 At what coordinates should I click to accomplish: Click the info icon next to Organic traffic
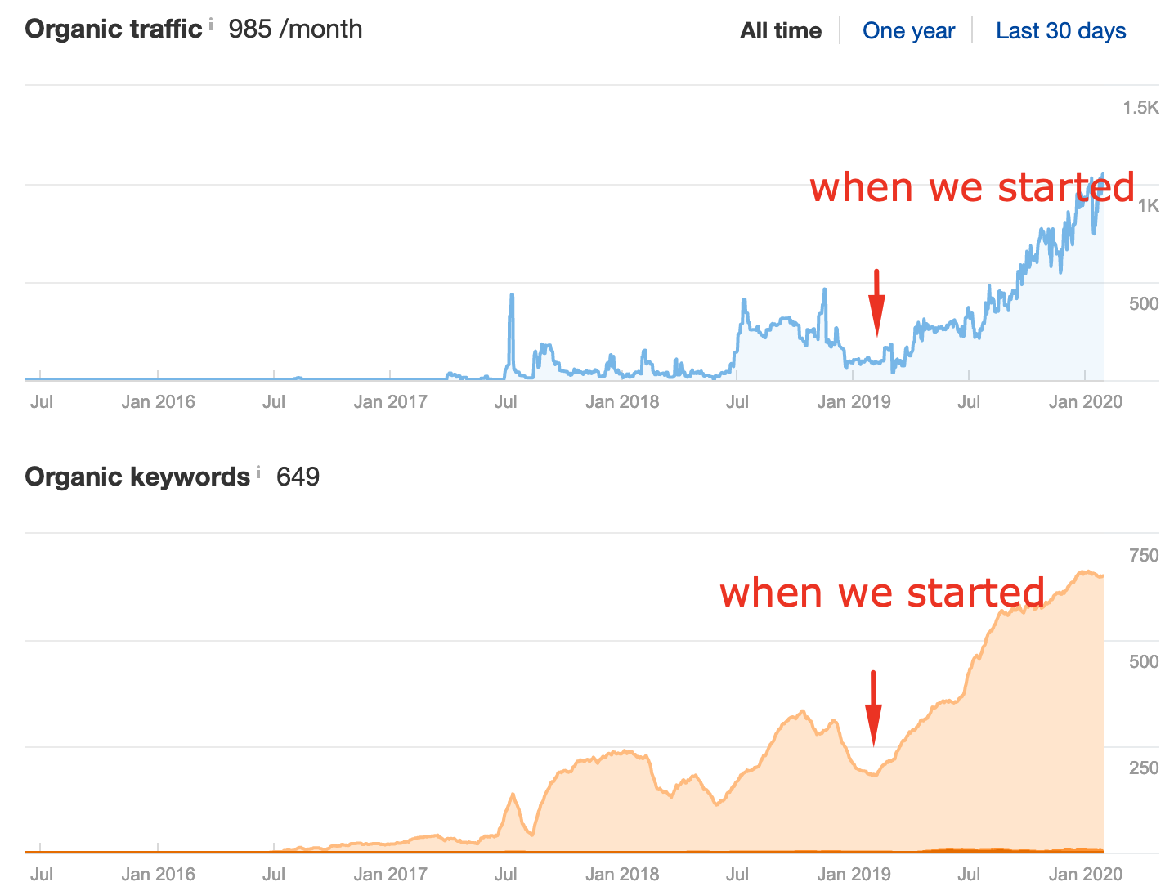click(x=211, y=24)
